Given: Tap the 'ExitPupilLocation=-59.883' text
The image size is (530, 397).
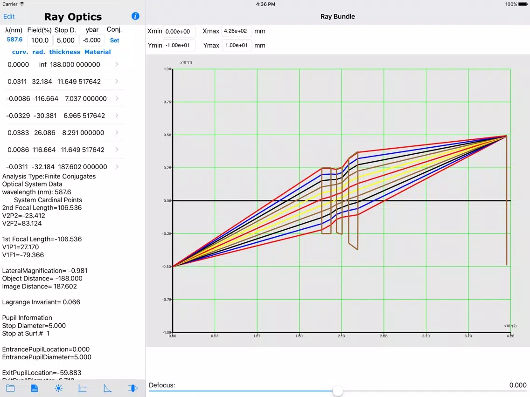Looking at the screenshot, I should coord(42,373).
